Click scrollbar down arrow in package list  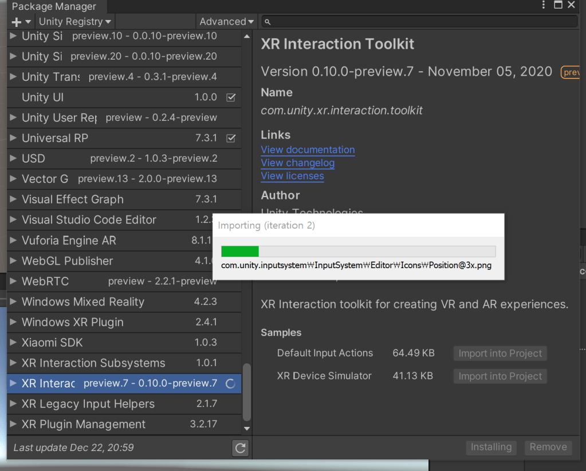(x=247, y=428)
